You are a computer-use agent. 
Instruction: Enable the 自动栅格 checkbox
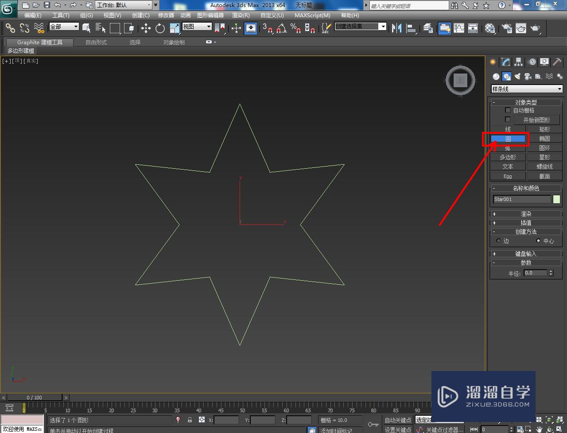point(508,110)
